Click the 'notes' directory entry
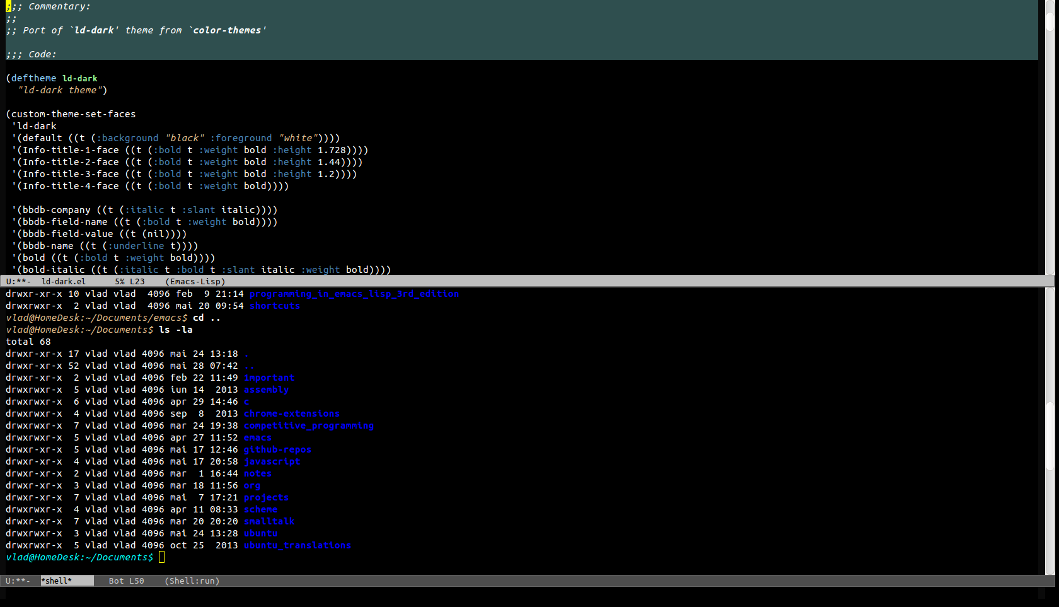1059x607 pixels. point(258,473)
